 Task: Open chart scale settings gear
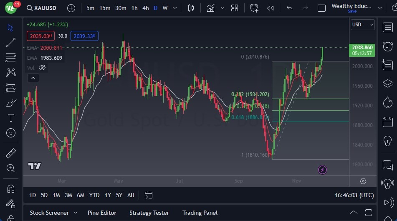pos(363,181)
